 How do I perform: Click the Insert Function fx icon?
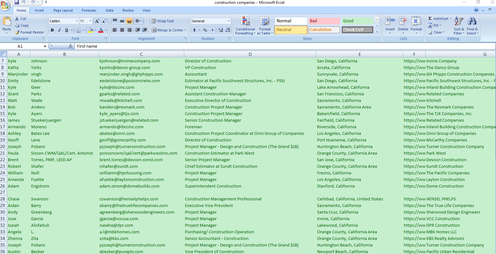[x=71, y=46]
